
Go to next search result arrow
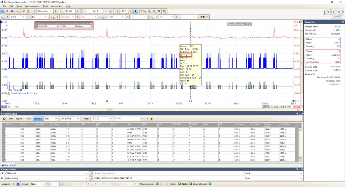pos(148,119)
